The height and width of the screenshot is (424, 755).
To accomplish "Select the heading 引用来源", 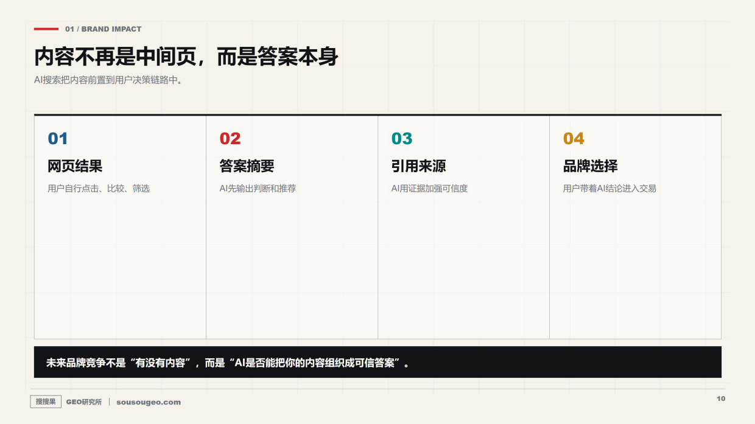I will [x=418, y=166].
